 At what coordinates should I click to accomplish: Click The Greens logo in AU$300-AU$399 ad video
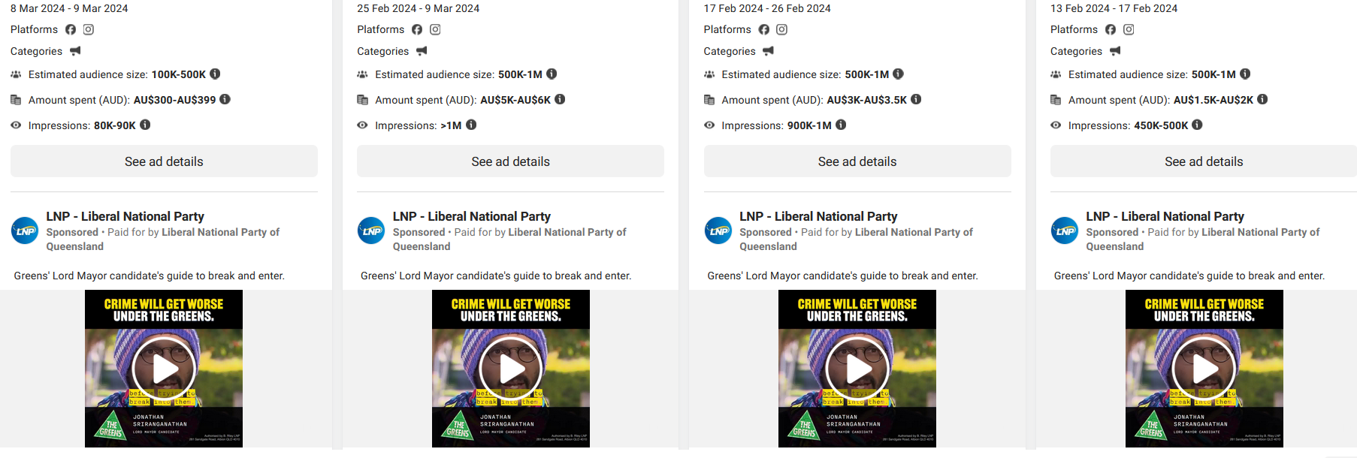(x=110, y=425)
